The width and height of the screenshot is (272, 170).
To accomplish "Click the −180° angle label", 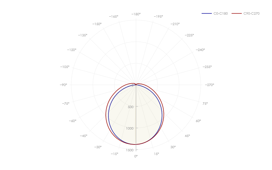I will pyautogui.click(x=136, y=14).
